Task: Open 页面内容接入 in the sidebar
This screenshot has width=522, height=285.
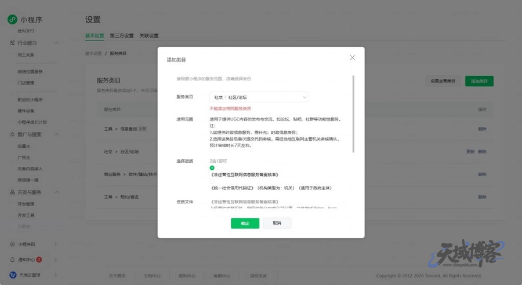Action: (30, 169)
